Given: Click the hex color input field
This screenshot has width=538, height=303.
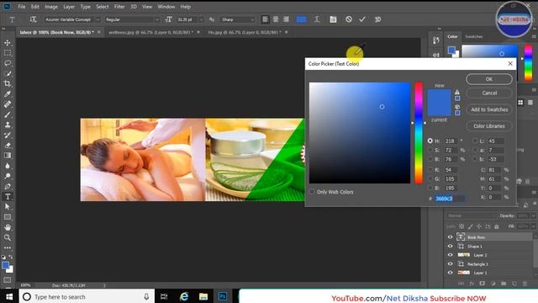Looking at the screenshot, I should tap(450, 199).
